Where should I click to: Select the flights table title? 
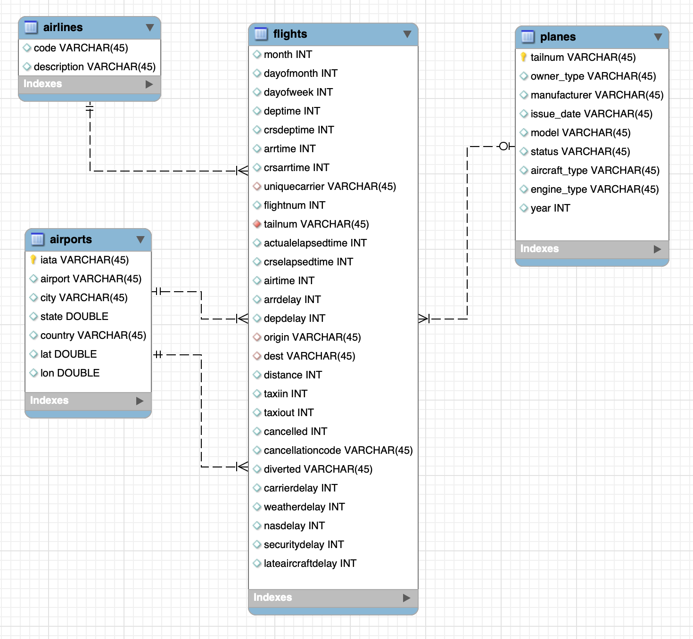pyautogui.click(x=290, y=34)
